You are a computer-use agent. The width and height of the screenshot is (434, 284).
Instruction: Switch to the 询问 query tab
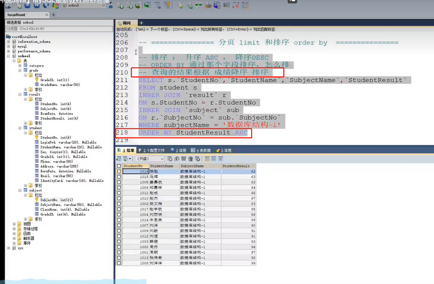126,23
